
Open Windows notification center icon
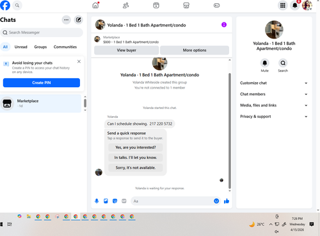[312, 224]
